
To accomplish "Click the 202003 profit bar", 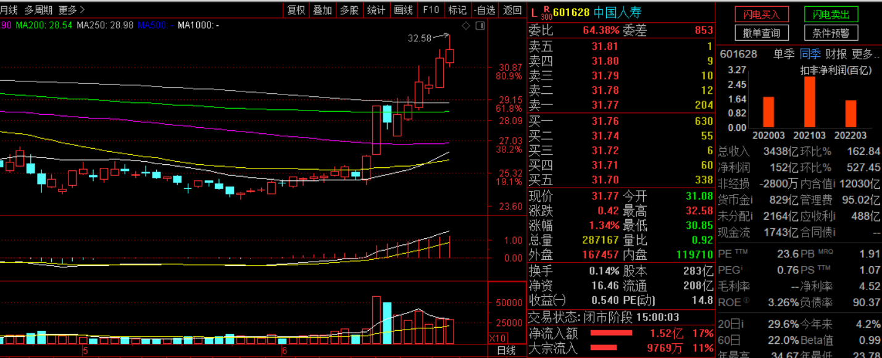I will click(768, 112).
